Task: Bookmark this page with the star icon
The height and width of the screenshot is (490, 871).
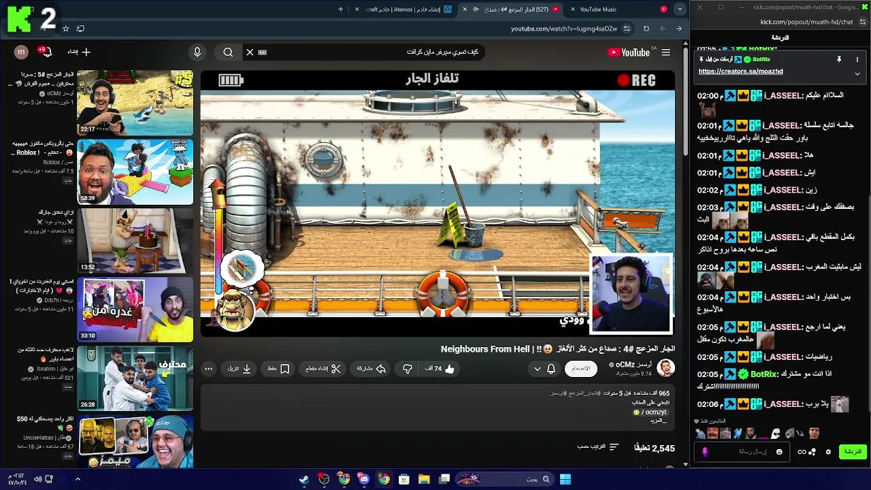Action: coord(65,29)
